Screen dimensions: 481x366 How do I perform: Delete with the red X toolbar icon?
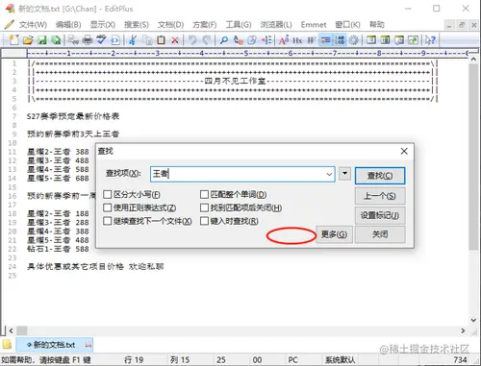175,40
